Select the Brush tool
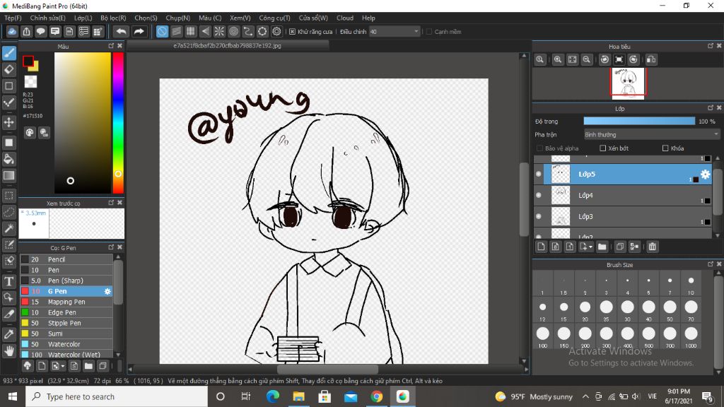Image resolution: width=724 pixels, height=407 pixels. click(8, 53)
